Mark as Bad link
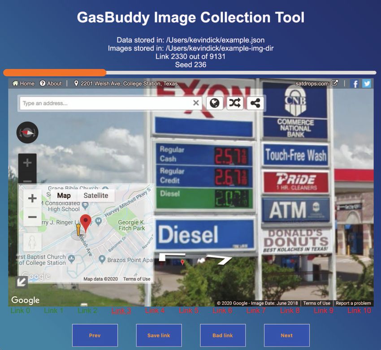This screenshot has width=381, height=350. (x=223, y=335)
